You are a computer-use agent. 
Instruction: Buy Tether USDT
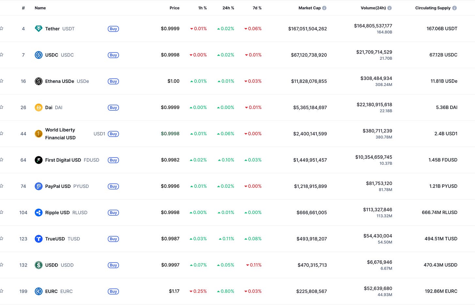pyautogui.click(x=113, y=29)
